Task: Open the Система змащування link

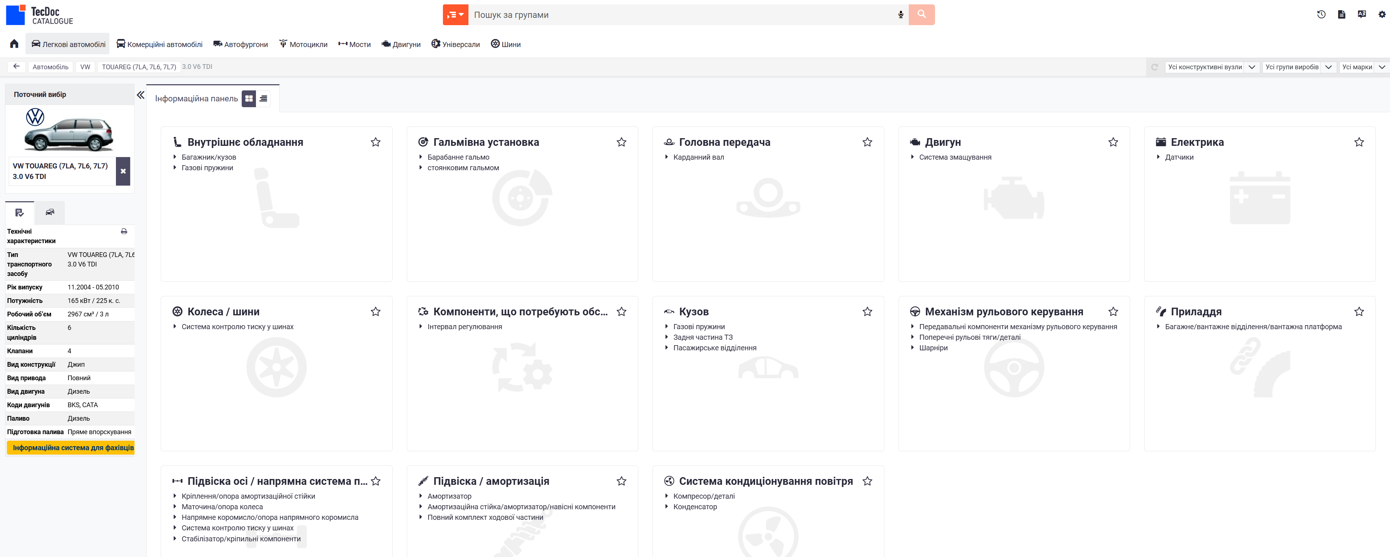Action: (955, 157)
